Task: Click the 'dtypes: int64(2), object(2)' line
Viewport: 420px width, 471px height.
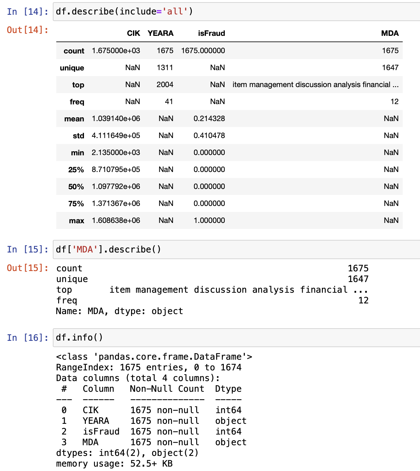Action: tap(127, 453)
